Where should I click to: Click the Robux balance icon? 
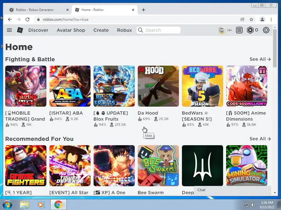[250, 30]
